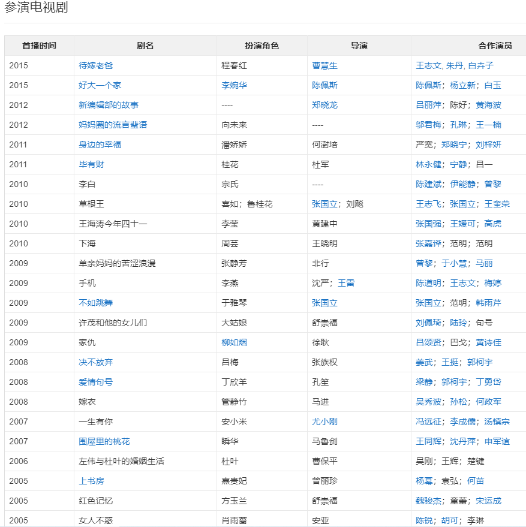
Task: Open the 待嫁老爸 drama link
Action: pos(95,65)
